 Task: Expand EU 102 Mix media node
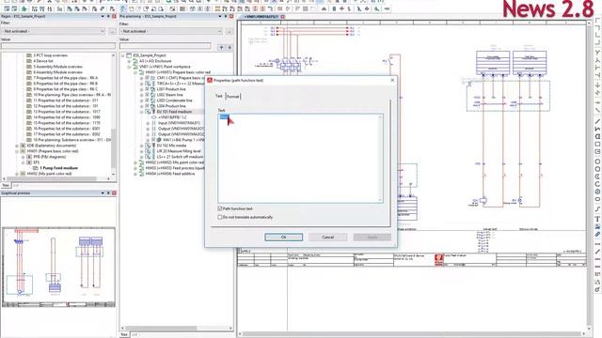coord(141,146)
